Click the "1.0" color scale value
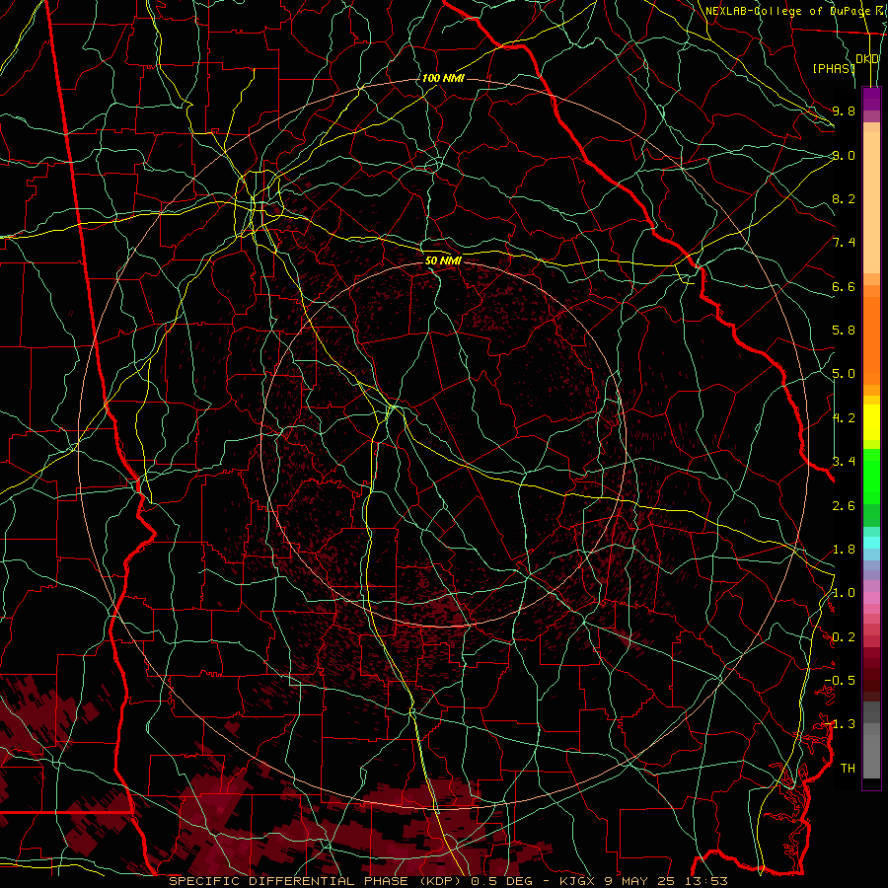The width and height of the screenshot is (888, 888). pos(844,593)
